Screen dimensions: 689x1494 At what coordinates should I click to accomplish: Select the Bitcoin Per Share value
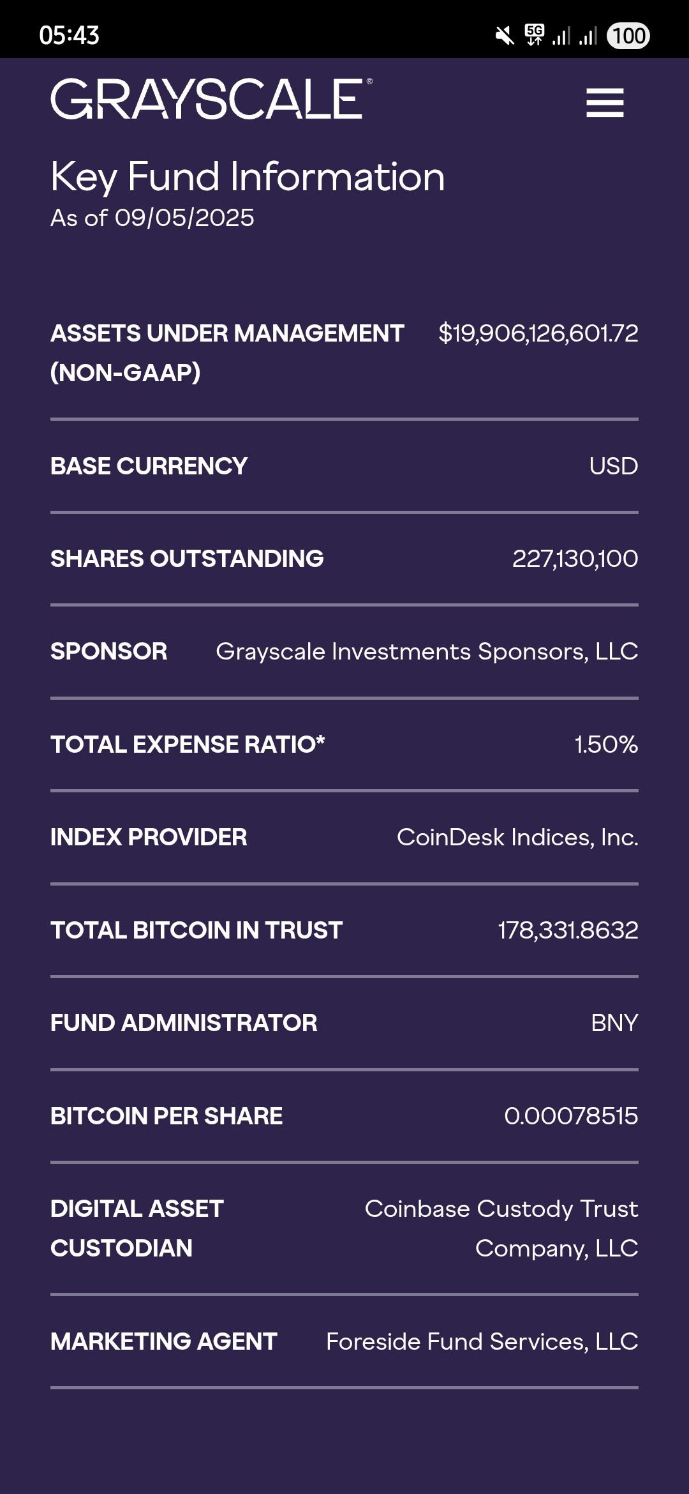(x=571, y=1116)
